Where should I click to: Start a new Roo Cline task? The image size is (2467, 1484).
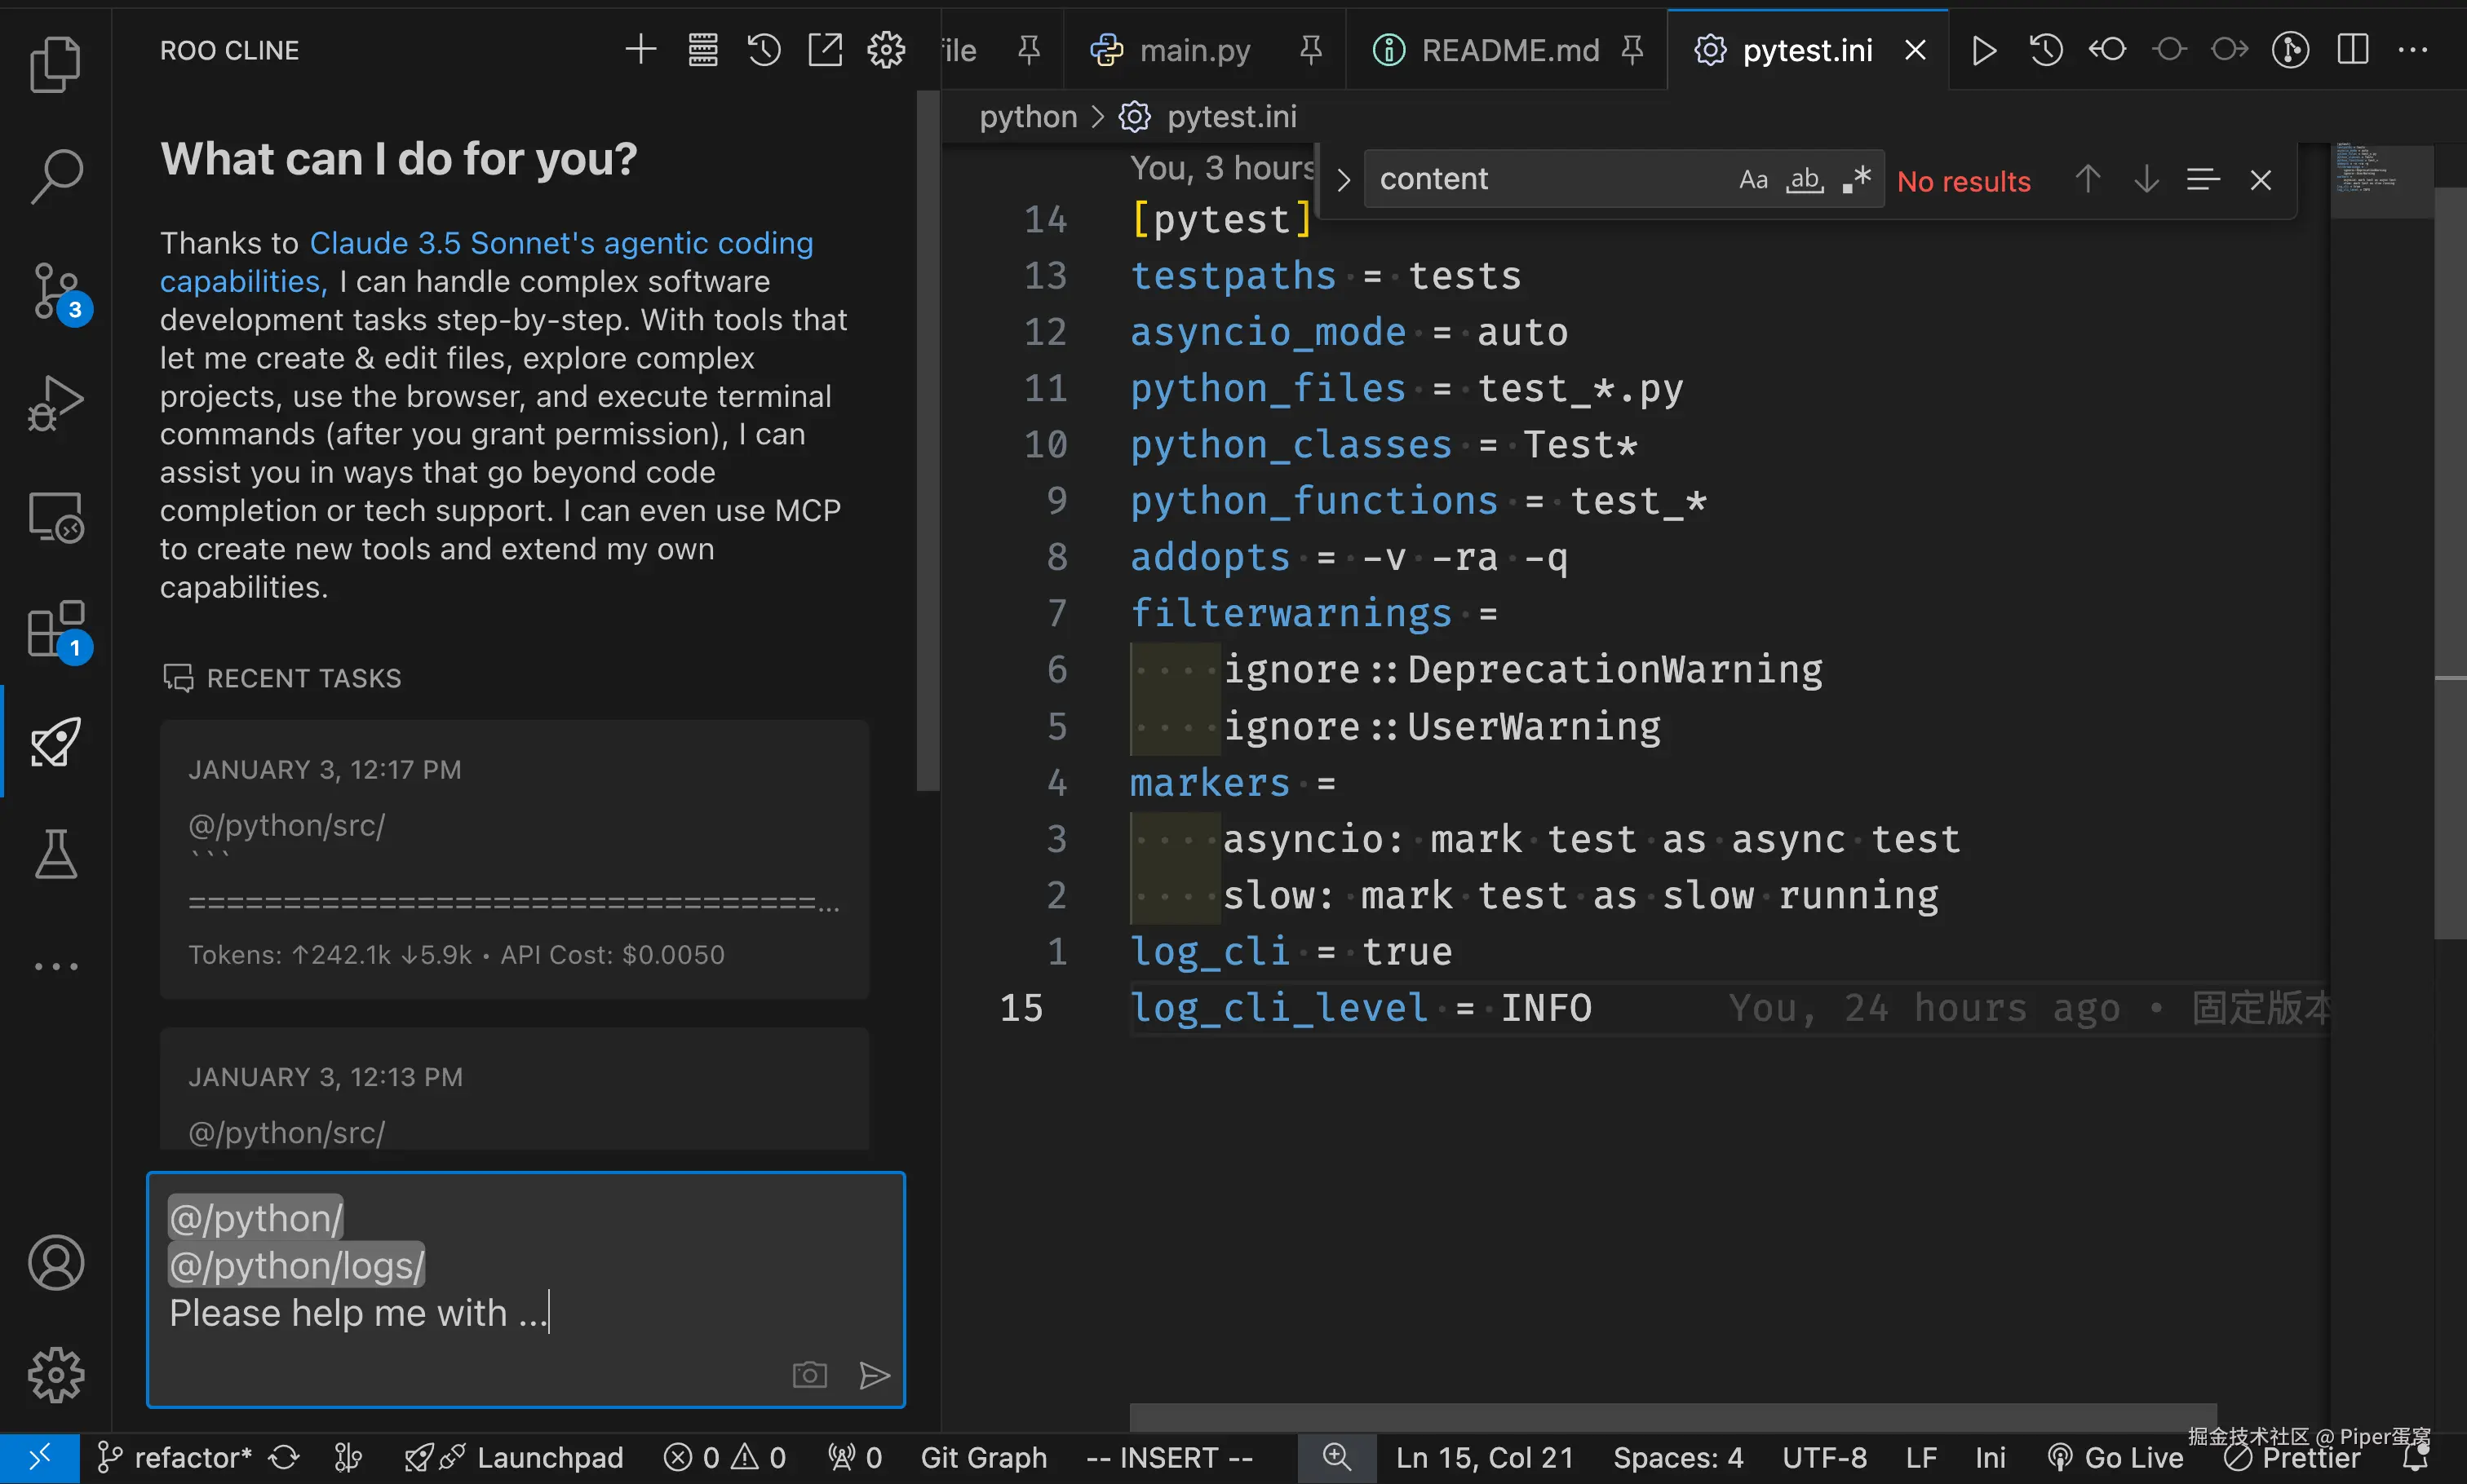pos(640,49)
